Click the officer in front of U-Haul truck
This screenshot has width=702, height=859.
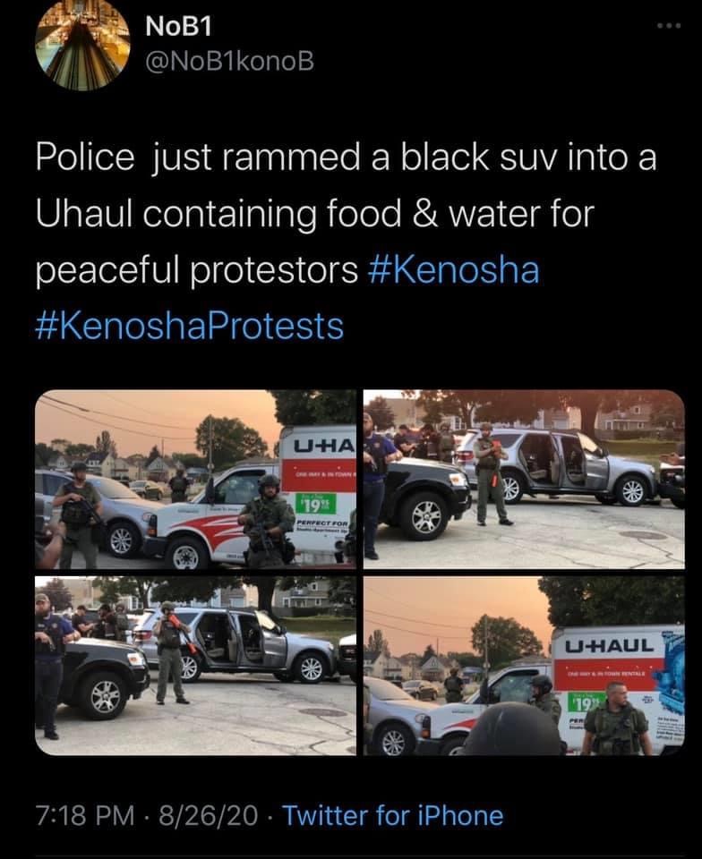click(x=267, y=521)
